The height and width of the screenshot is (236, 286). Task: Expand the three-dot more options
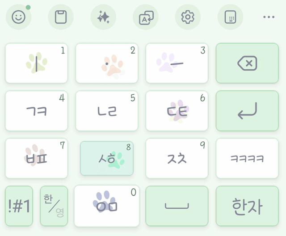269,17
